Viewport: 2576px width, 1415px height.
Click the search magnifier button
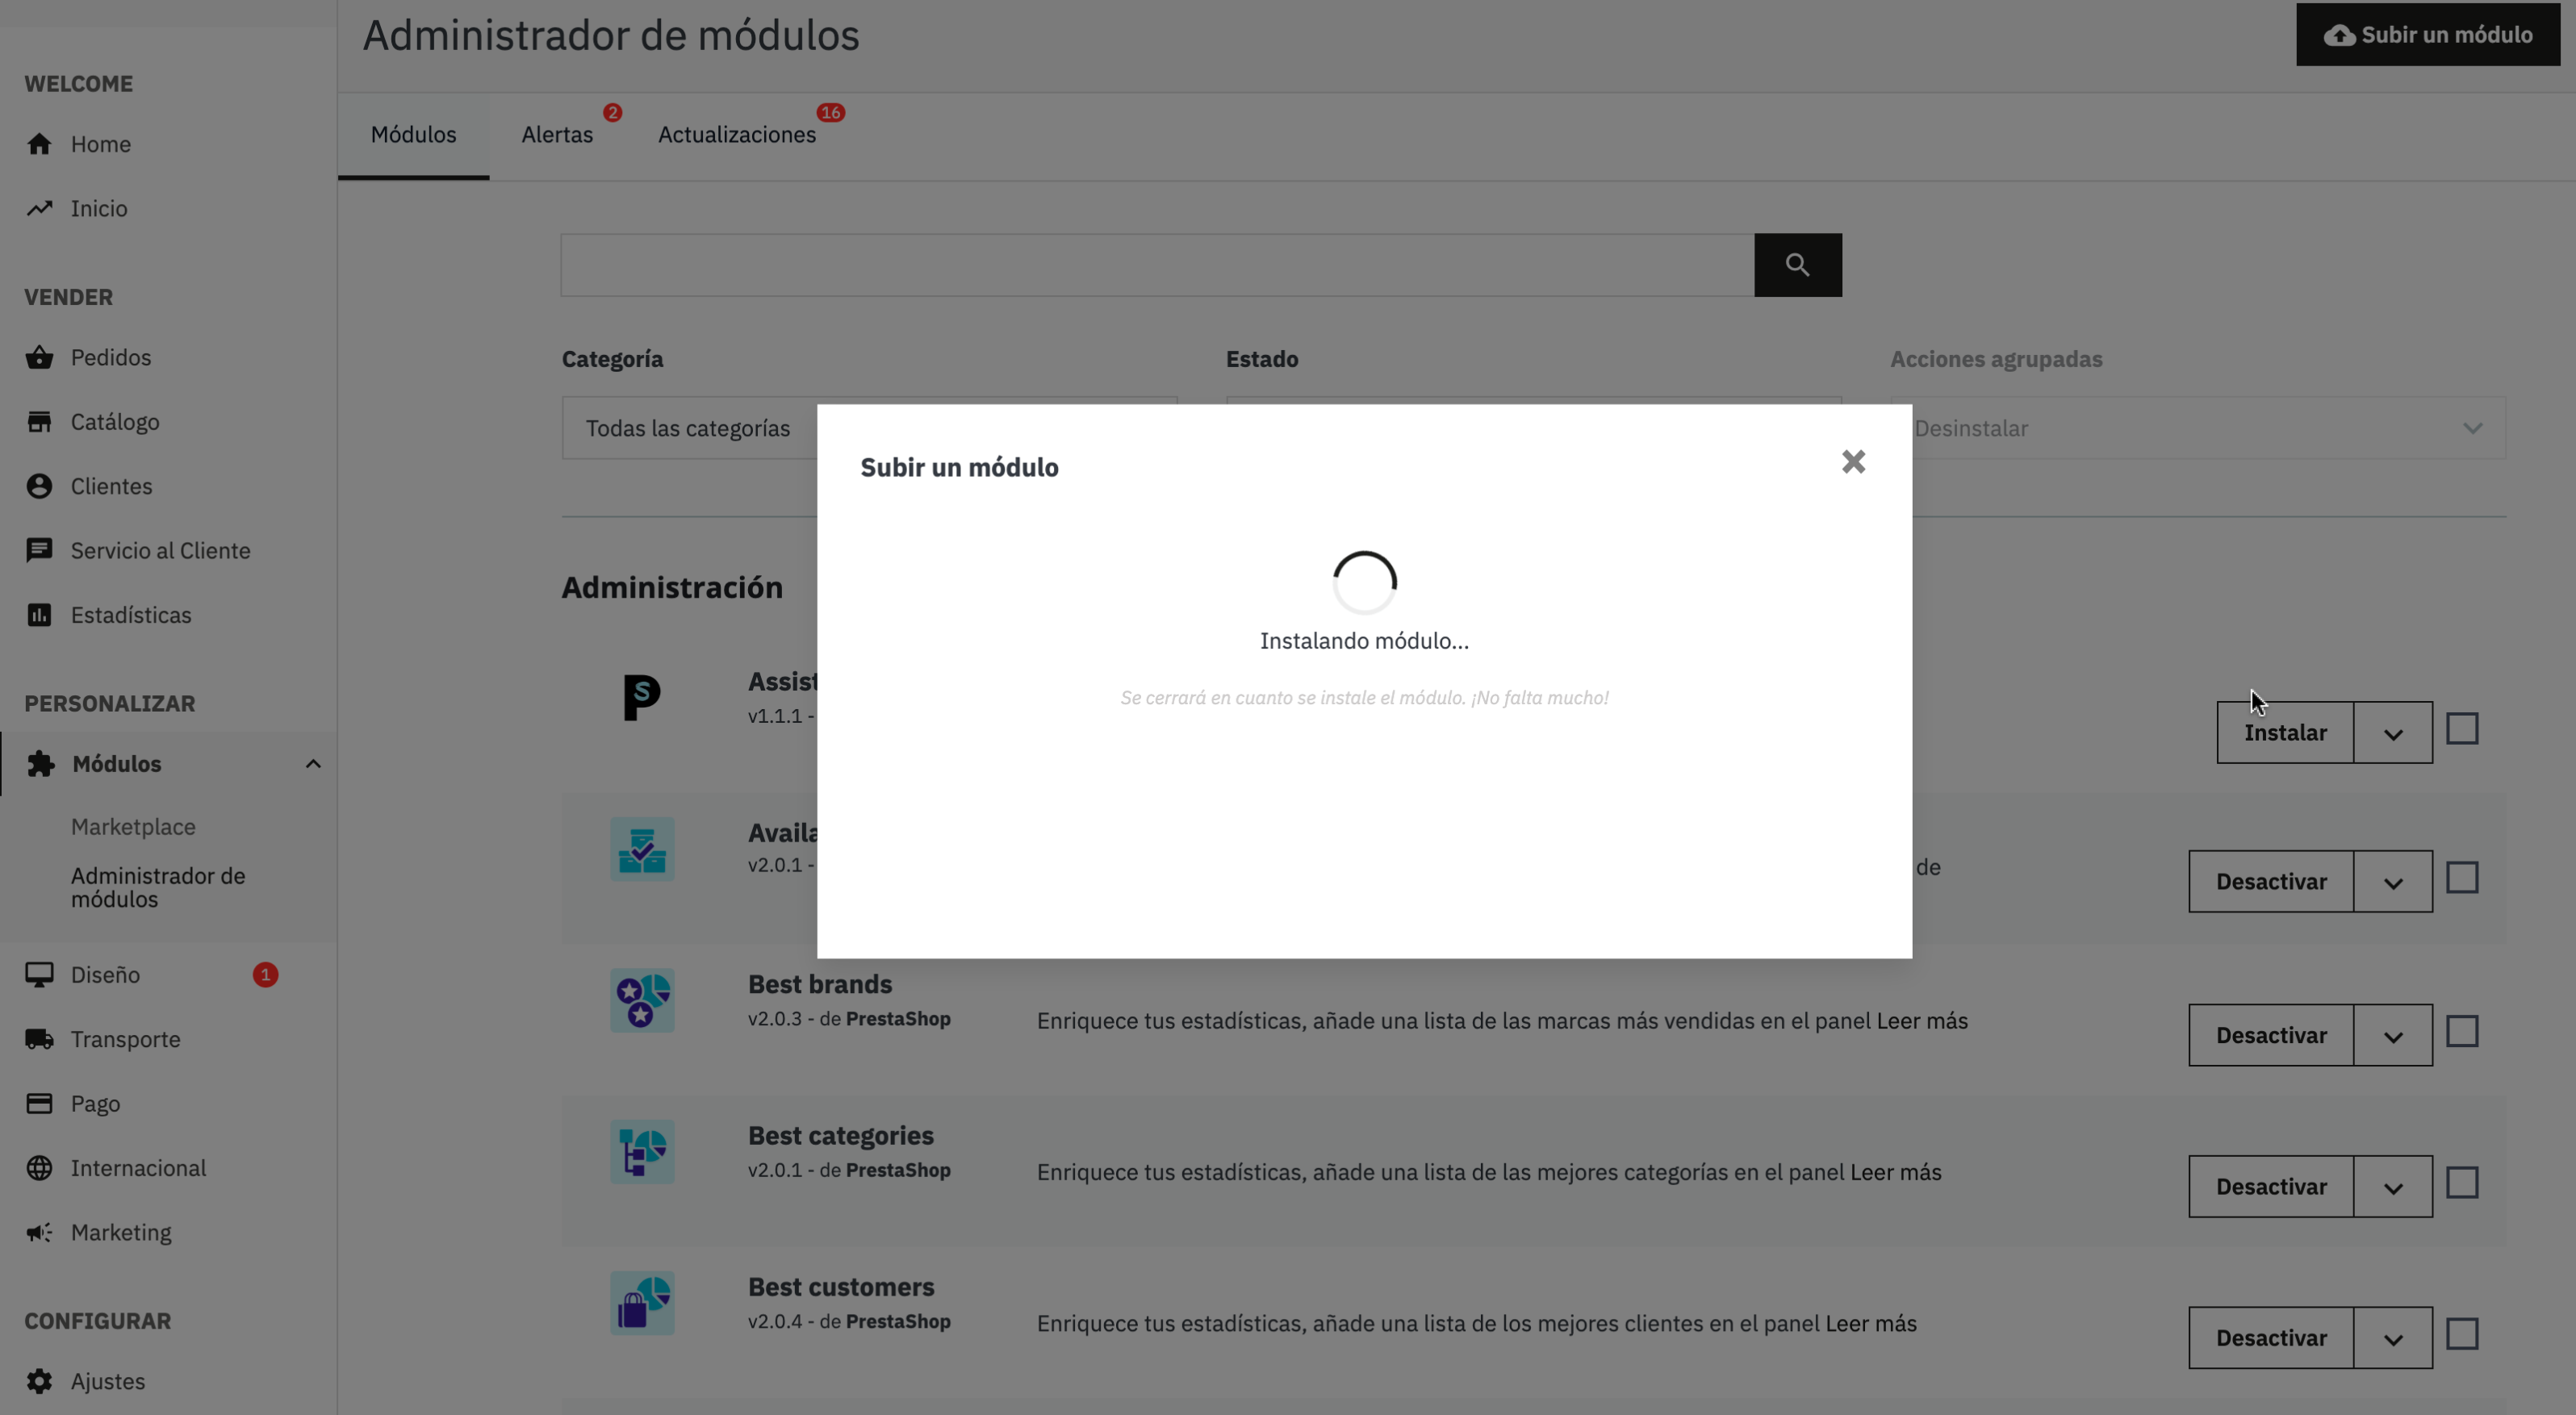tap(1797, 265)
